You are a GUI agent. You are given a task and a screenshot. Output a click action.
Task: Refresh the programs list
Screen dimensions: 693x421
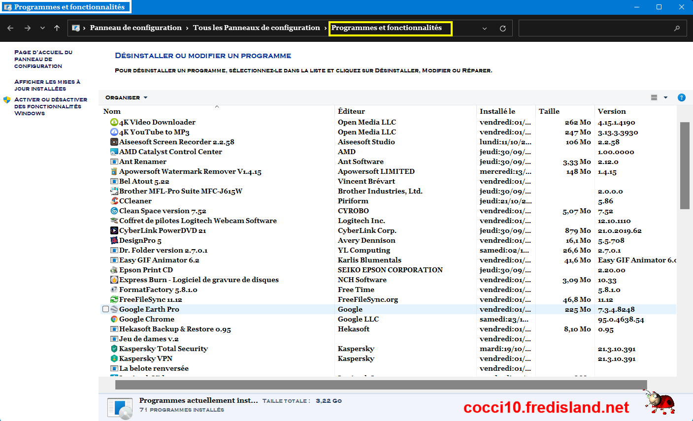click(503, 28)
